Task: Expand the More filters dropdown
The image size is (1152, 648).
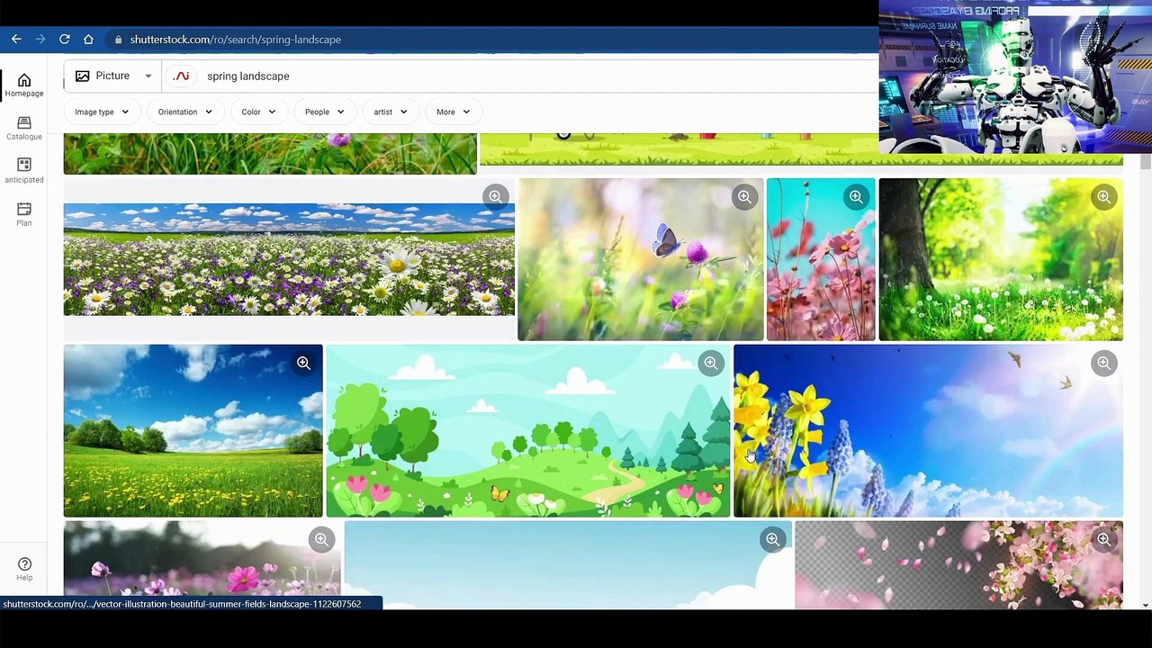Action: tap(454, 112)
